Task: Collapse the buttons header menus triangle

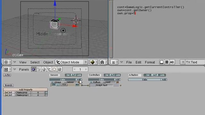Action: pyautogui.click(x=15, y=69)
